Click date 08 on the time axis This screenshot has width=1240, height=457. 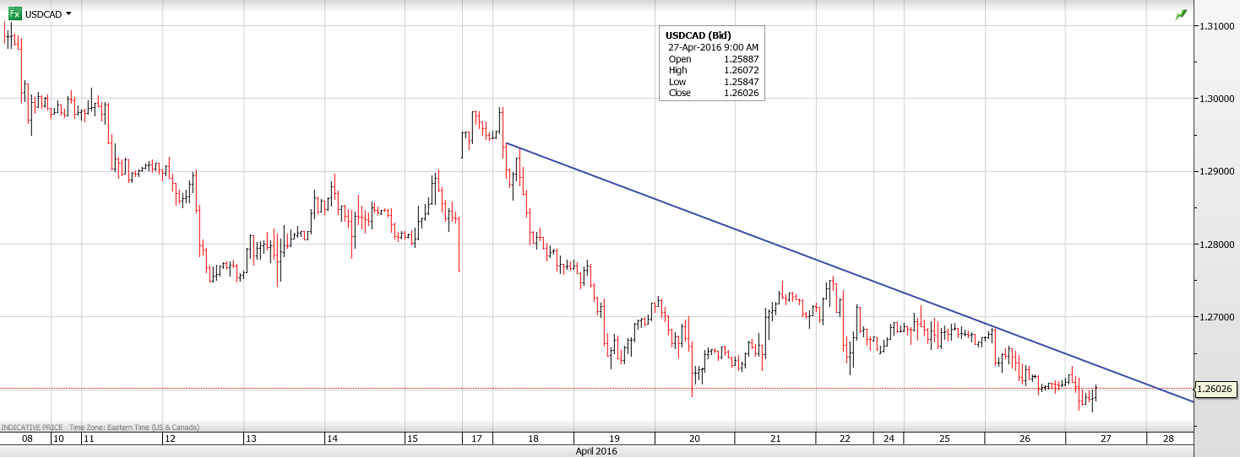pos(27,439)
